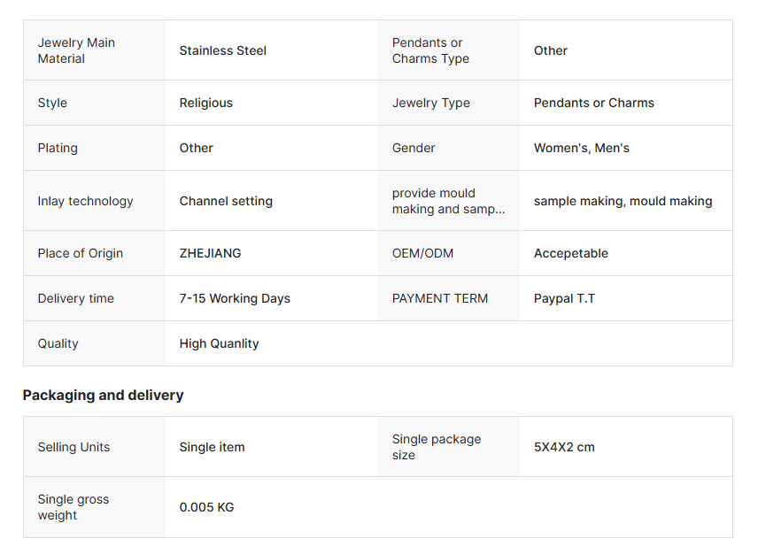Click the Accepetable OEM/ODM value
758x554 pixels.
[x=570, y=253]
